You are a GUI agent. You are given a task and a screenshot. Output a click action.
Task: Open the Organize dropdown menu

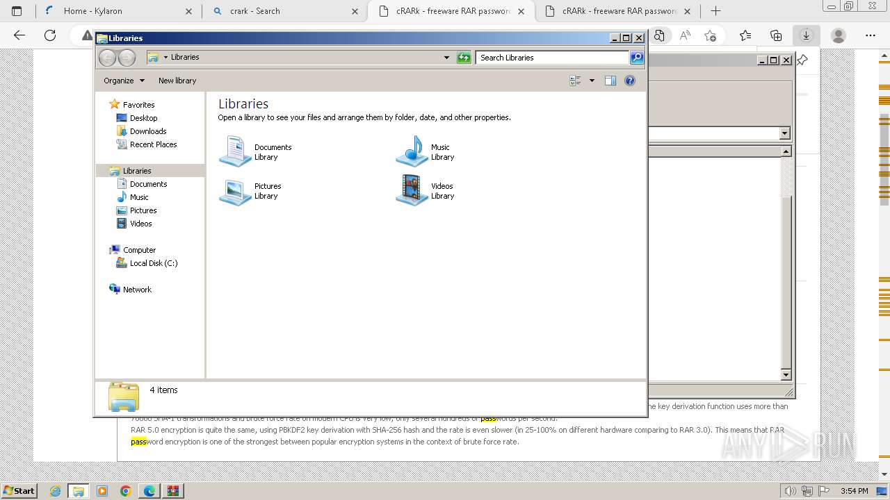[x=124, y=81]
